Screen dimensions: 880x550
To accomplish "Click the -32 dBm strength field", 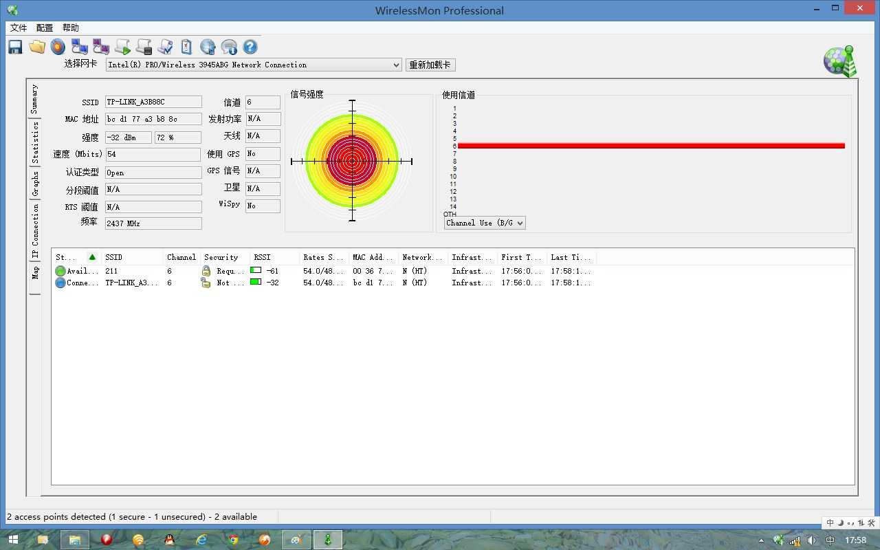I will tap(129, 137).
